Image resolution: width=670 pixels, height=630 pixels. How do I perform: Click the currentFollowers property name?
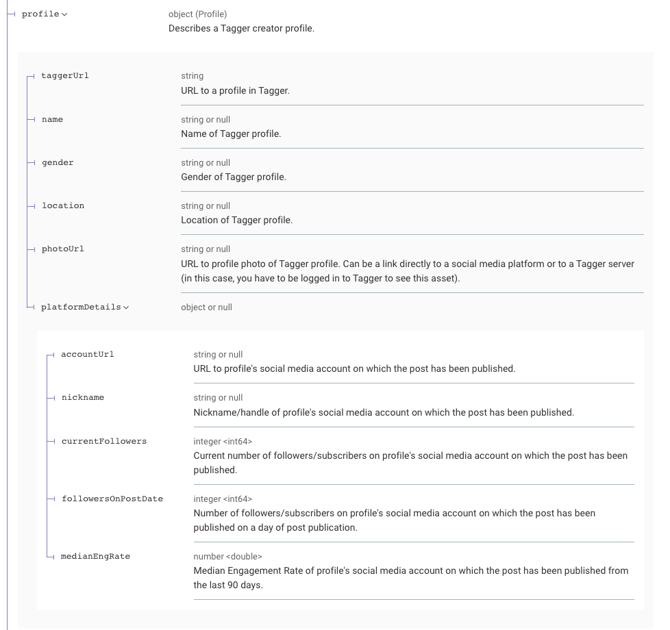tap(104, 442)
